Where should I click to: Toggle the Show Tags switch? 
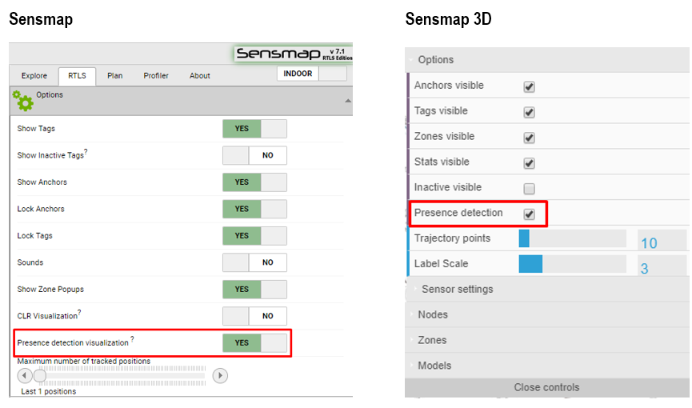click(254, 129)
